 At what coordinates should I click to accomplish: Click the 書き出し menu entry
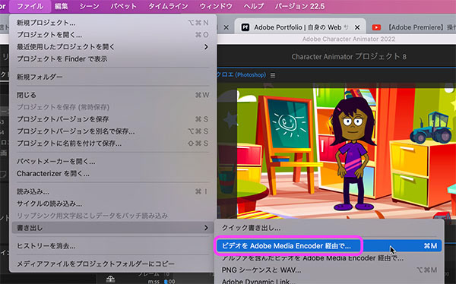tap(112, 228)
